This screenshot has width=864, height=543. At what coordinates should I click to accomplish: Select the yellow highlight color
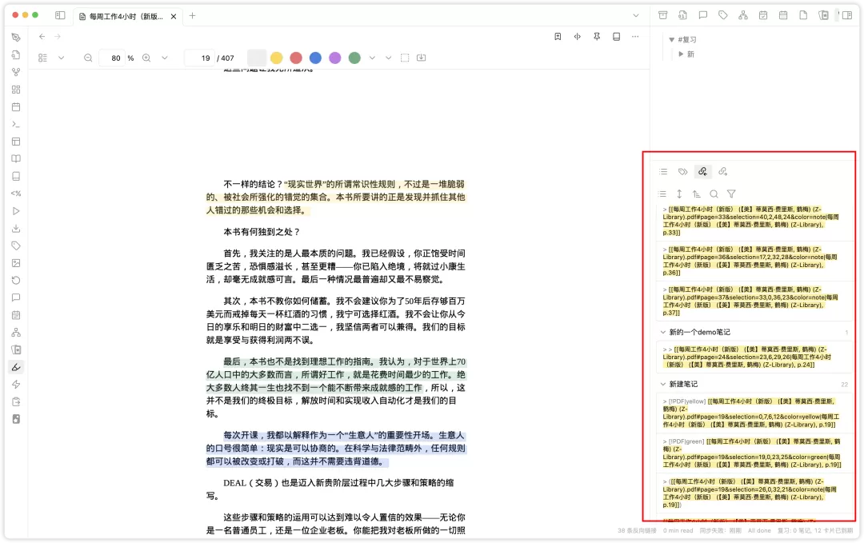(x=277, y=58)
